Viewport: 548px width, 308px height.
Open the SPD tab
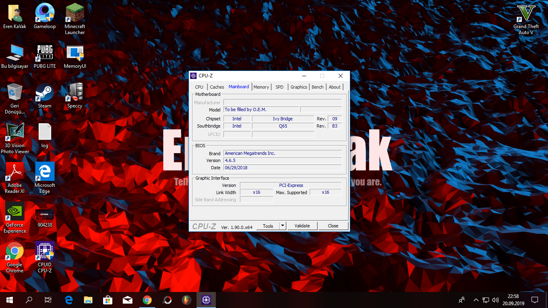click(x=280, y=87)
